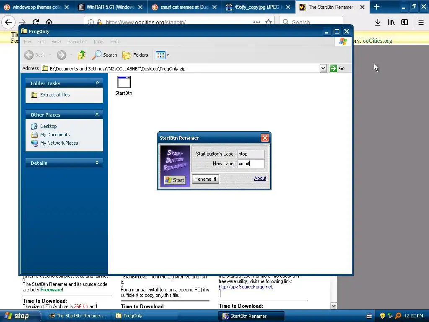The width and height of the screenshot is (429, 322).
Task: Click the New Label input field
Action: (251, 164)
